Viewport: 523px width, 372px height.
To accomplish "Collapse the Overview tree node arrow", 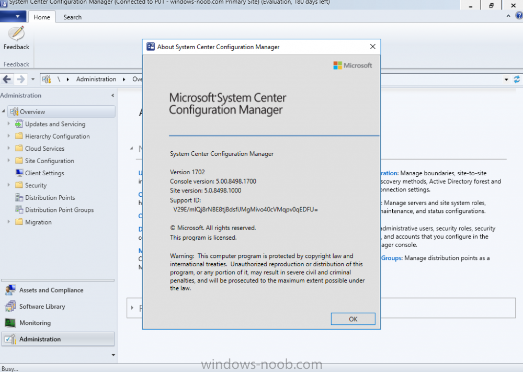I will [x=3, y=111].
